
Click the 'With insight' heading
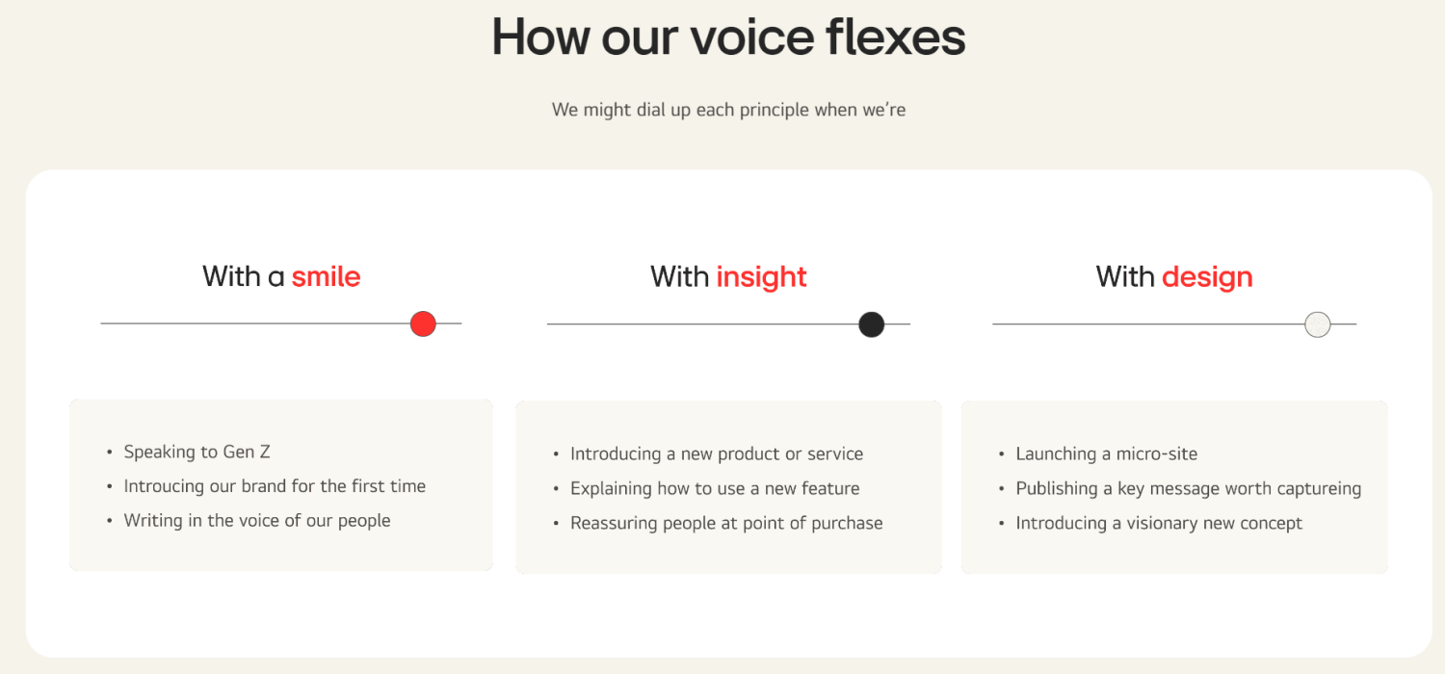[728, 276]
